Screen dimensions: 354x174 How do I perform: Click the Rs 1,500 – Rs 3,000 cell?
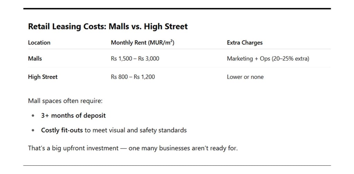click(135, 59)
